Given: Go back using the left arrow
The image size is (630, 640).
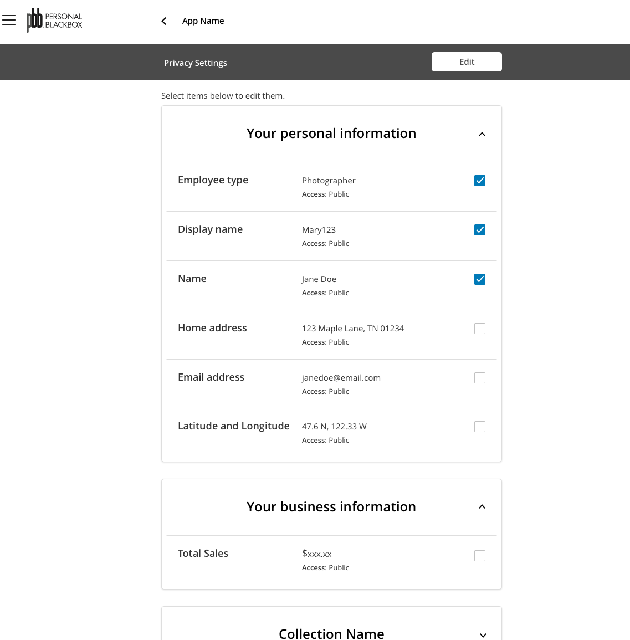Looking at the screenshot, I should (x=164, y=21).
